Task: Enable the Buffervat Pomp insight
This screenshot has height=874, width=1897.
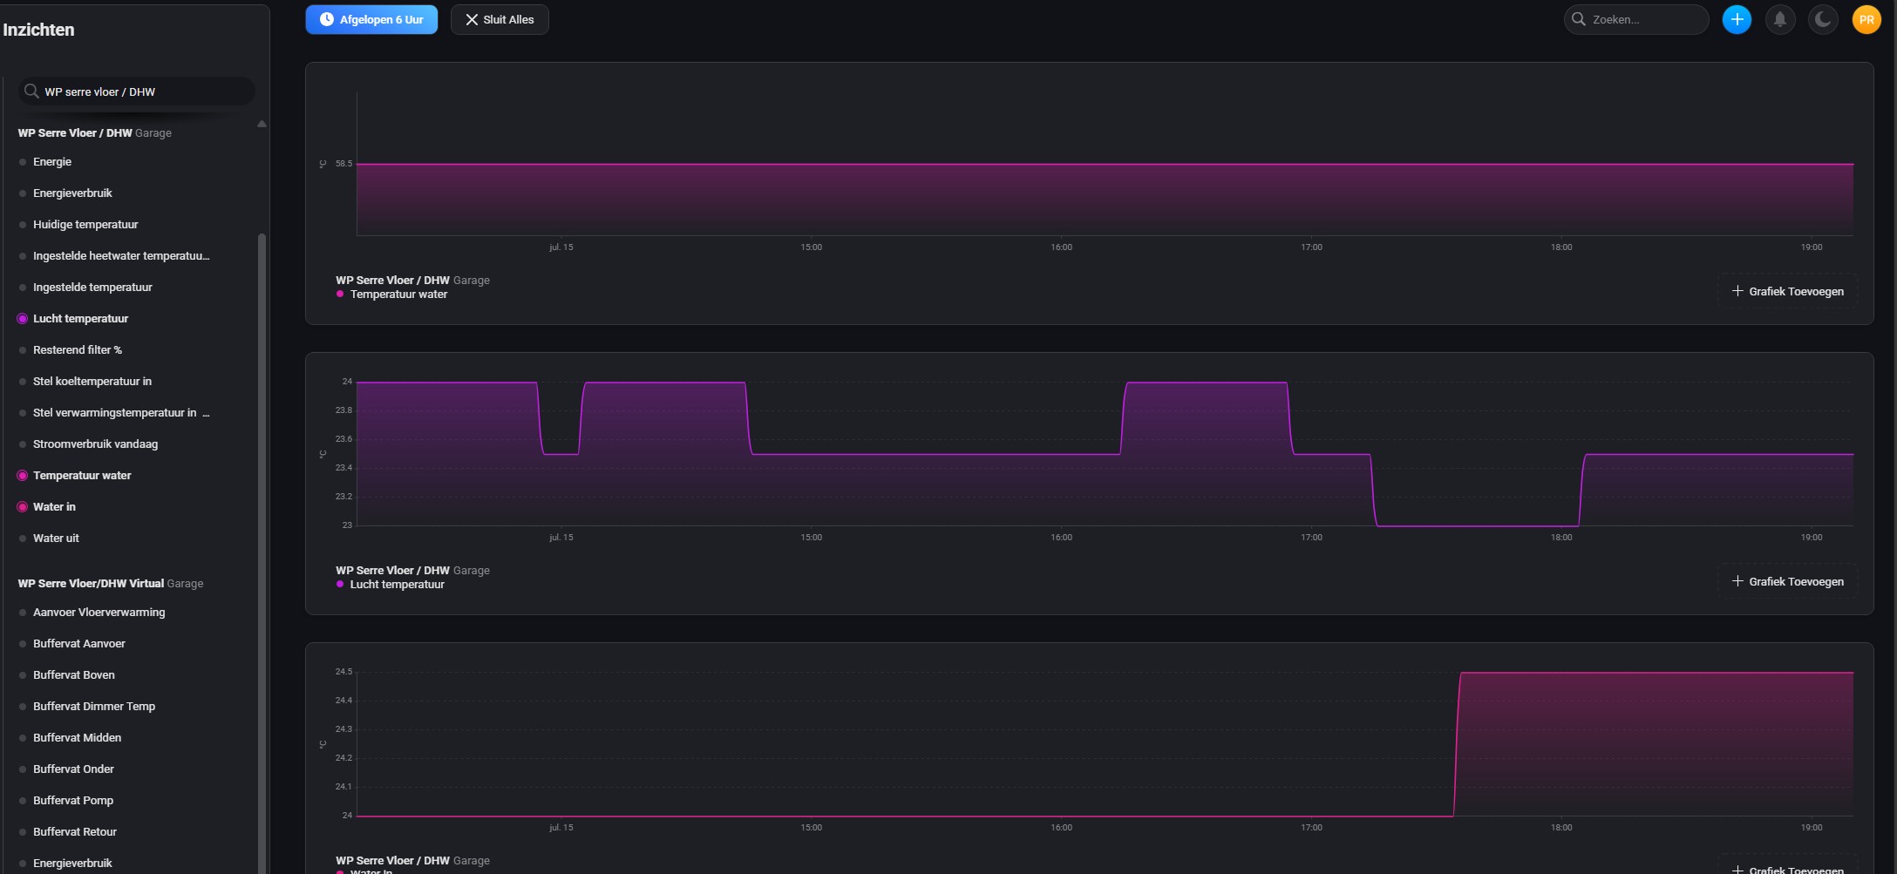Action: coord(73,801)
